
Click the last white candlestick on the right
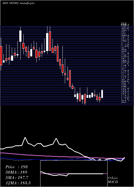[x=102, y=94]
